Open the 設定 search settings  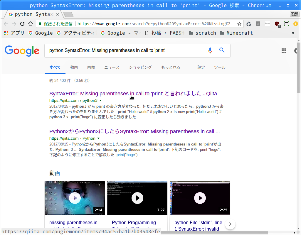(x=201, y=67)
